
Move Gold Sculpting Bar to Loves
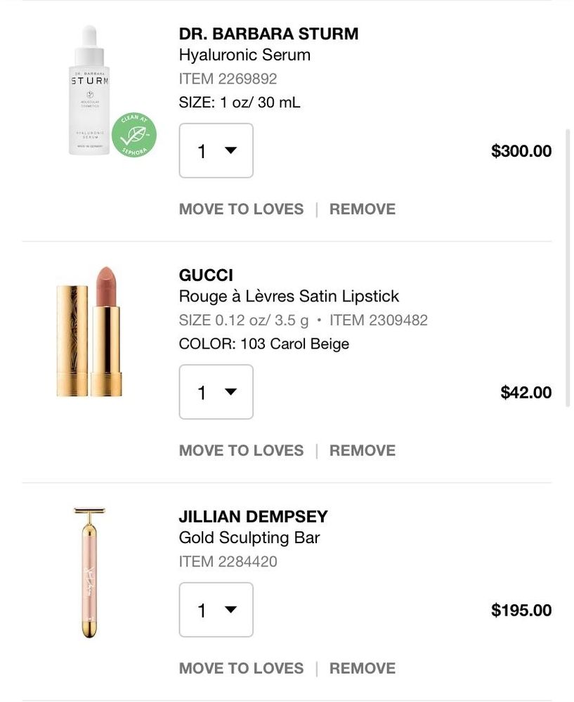pos(241,668)
